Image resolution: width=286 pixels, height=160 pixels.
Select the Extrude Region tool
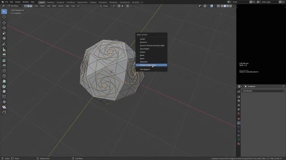point(4,55)
